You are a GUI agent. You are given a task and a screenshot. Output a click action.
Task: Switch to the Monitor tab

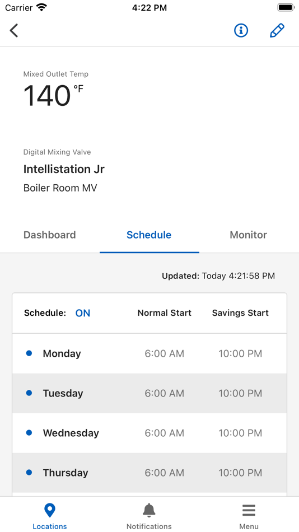249,235
